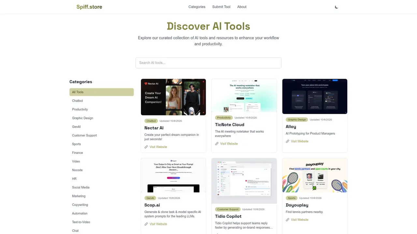Choose Graphic Design in the category list

[102, 118]
